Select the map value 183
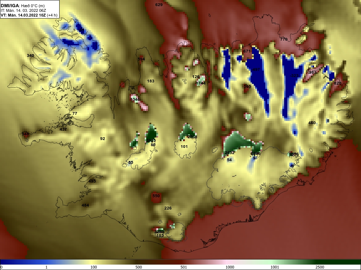 pos(151,81)
